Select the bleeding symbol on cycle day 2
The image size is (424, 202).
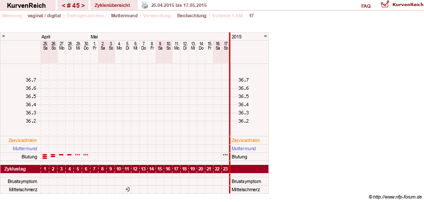[53, 155]
